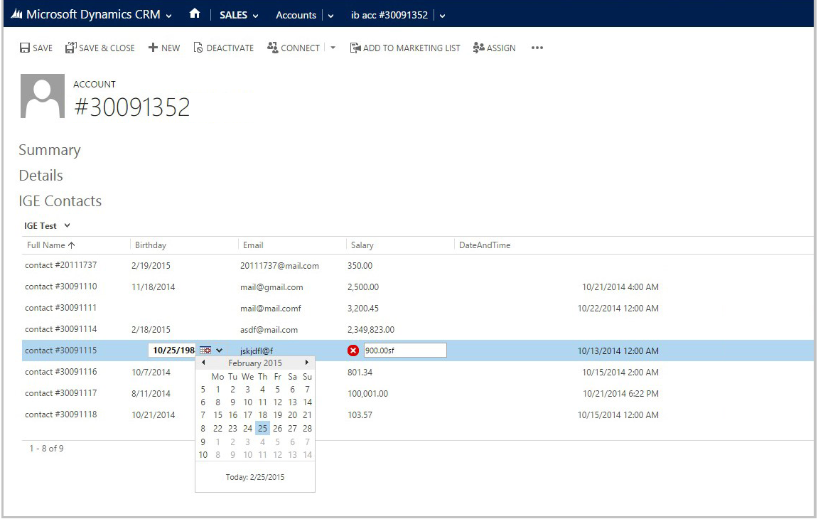Open the Summary section
818x519 pixels.
50,151
